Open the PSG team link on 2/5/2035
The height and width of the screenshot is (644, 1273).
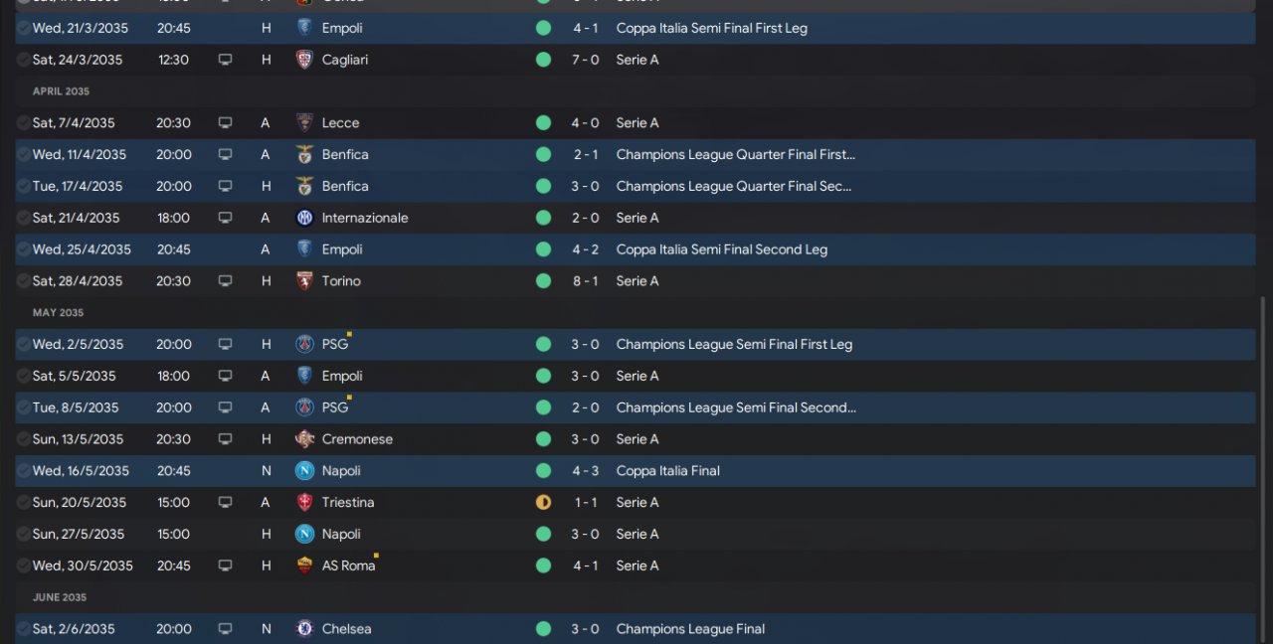click(335, 345)
